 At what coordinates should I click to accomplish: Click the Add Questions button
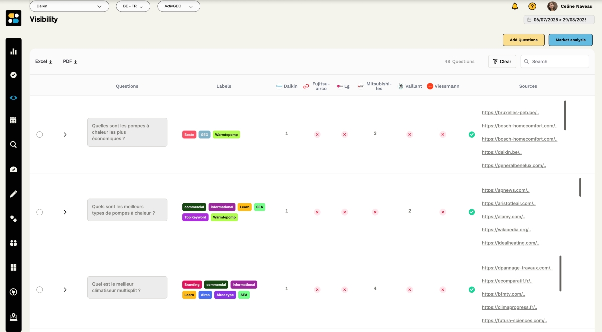523,40
